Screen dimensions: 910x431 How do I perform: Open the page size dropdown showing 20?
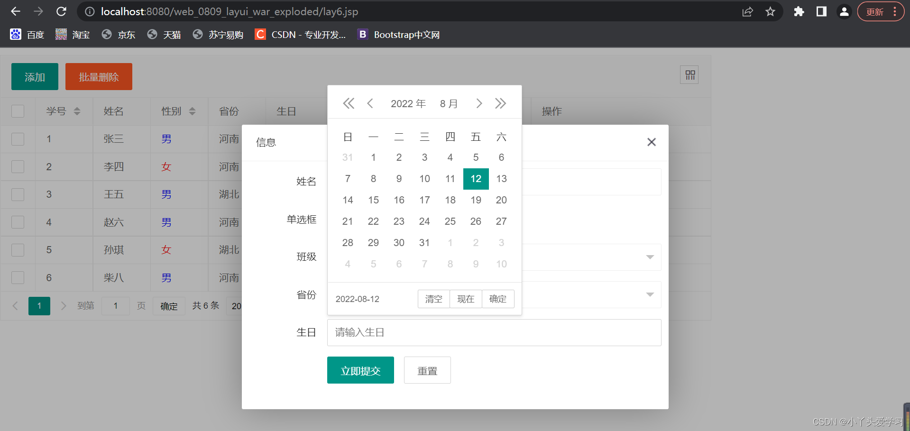(237, 306)
